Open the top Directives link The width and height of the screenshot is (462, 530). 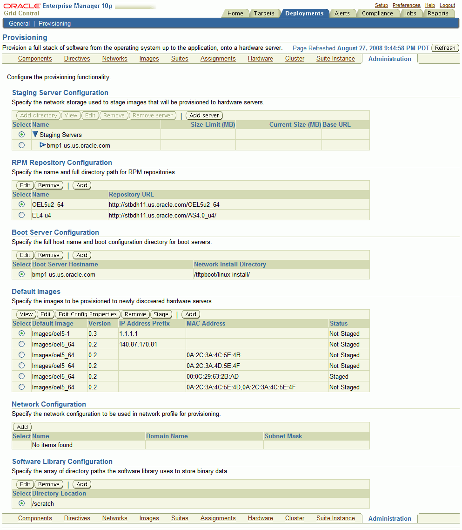[77, 59]
